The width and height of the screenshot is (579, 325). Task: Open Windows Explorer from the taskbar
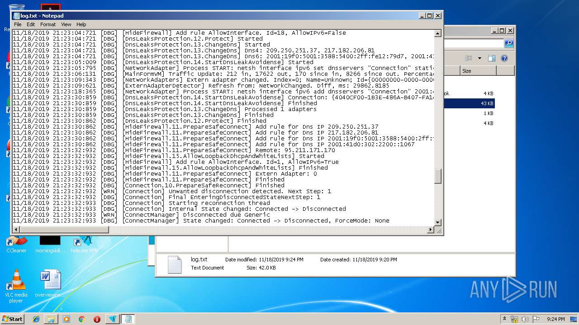coord(51,319)
